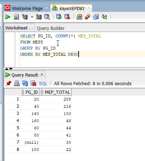Open SQL History clock icon
145x161 pixels.
coord(96,17)
